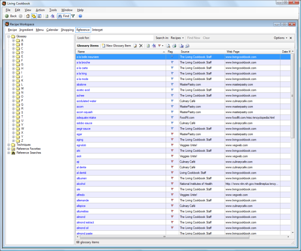Click the Look for input field
The image size is (301, 251).
122,38
